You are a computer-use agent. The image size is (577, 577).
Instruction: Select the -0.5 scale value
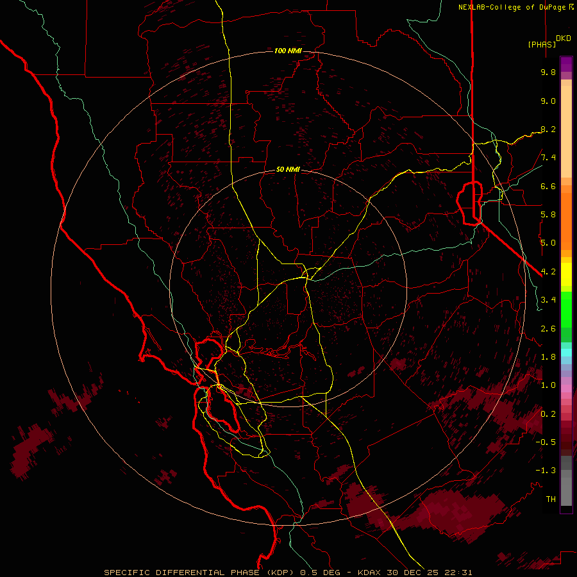(x=546, y=442)
